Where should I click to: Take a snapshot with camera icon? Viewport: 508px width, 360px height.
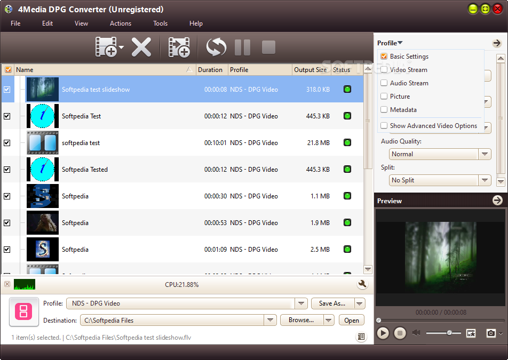click(491, 333)
